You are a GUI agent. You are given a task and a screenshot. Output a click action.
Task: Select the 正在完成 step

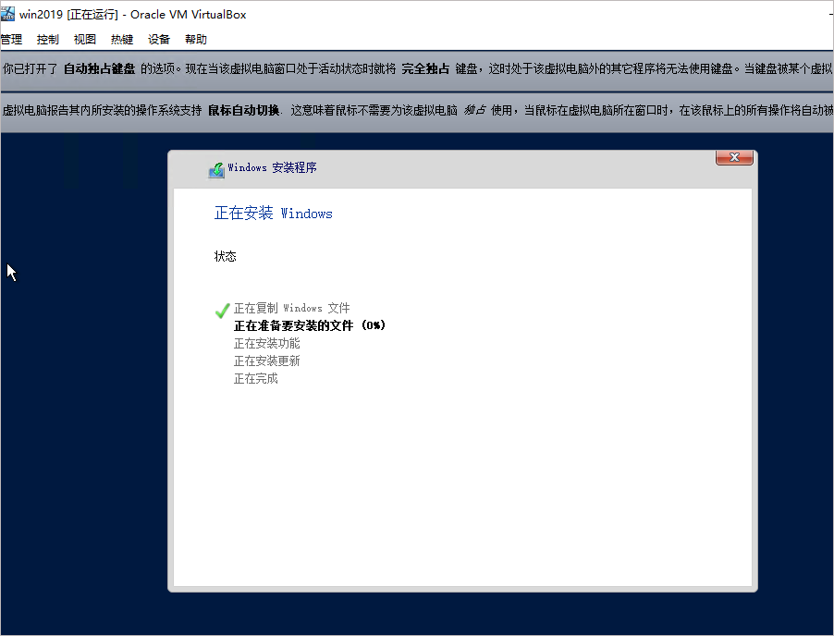click(x=256, y=379)
